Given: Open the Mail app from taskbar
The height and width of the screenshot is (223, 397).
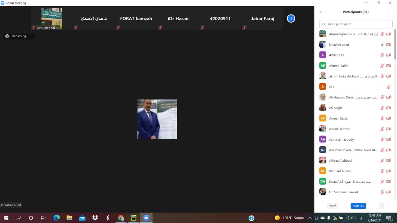Looking at the screenshot, I should [x=82, y=218].
